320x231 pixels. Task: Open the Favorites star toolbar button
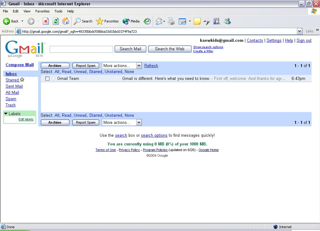click(x=107, y=21)
